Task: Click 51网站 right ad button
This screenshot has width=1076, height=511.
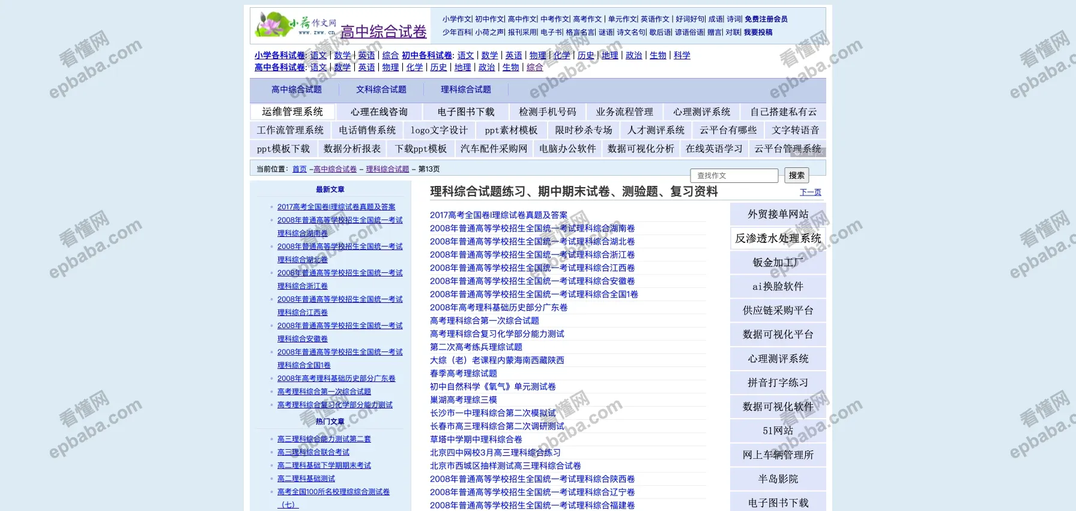Action: point(778,431)
